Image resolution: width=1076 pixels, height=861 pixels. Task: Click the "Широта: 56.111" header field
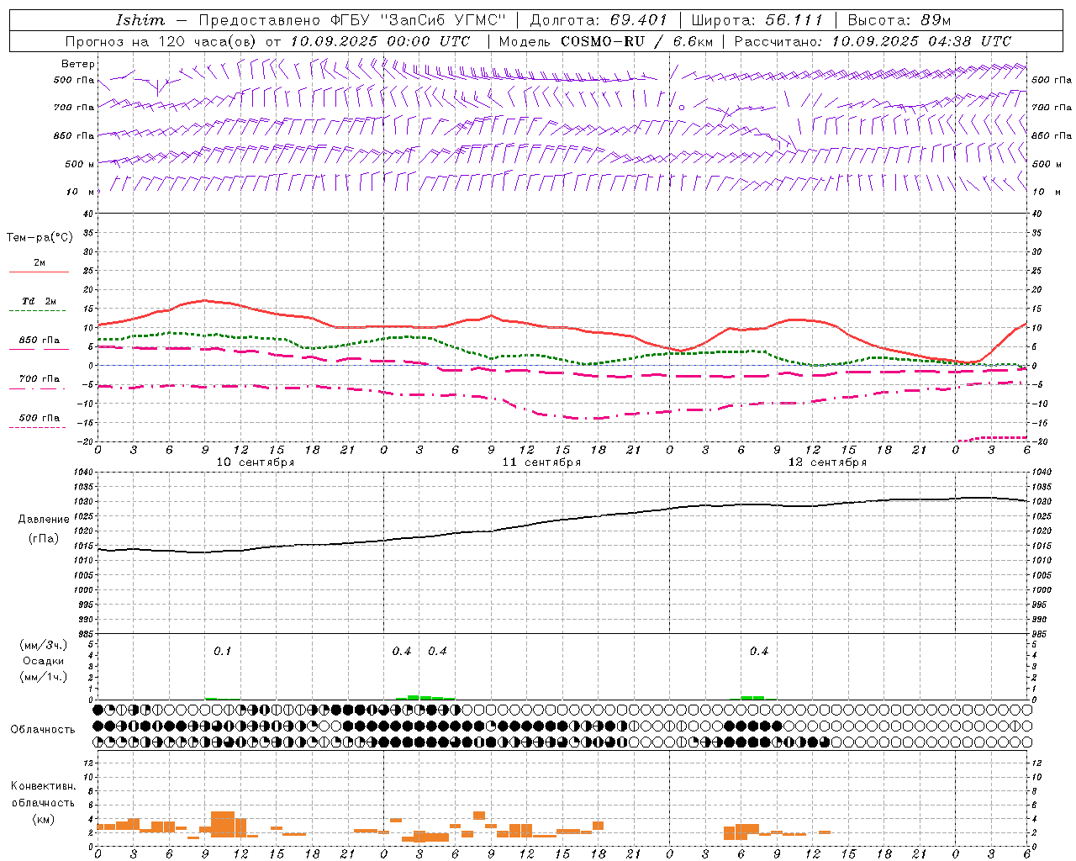tap(757, 20)
